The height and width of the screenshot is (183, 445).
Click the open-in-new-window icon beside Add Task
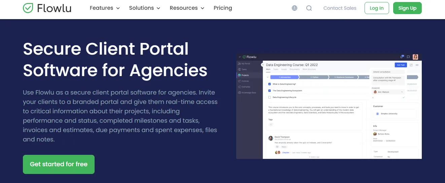[411, 65]
